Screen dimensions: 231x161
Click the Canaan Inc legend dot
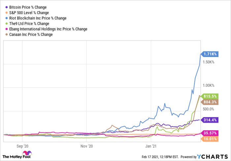6,35
